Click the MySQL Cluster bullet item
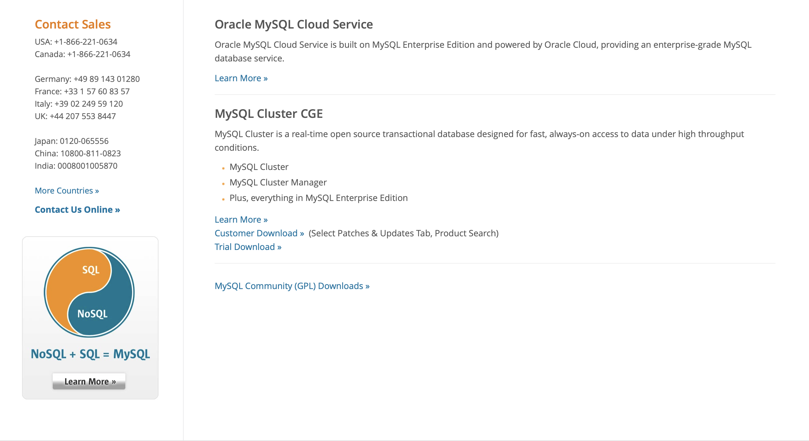809x441 pixels. [x=259, y=167]
